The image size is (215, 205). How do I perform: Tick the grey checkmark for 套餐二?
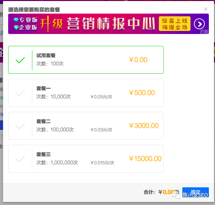(x=20, y=126)
